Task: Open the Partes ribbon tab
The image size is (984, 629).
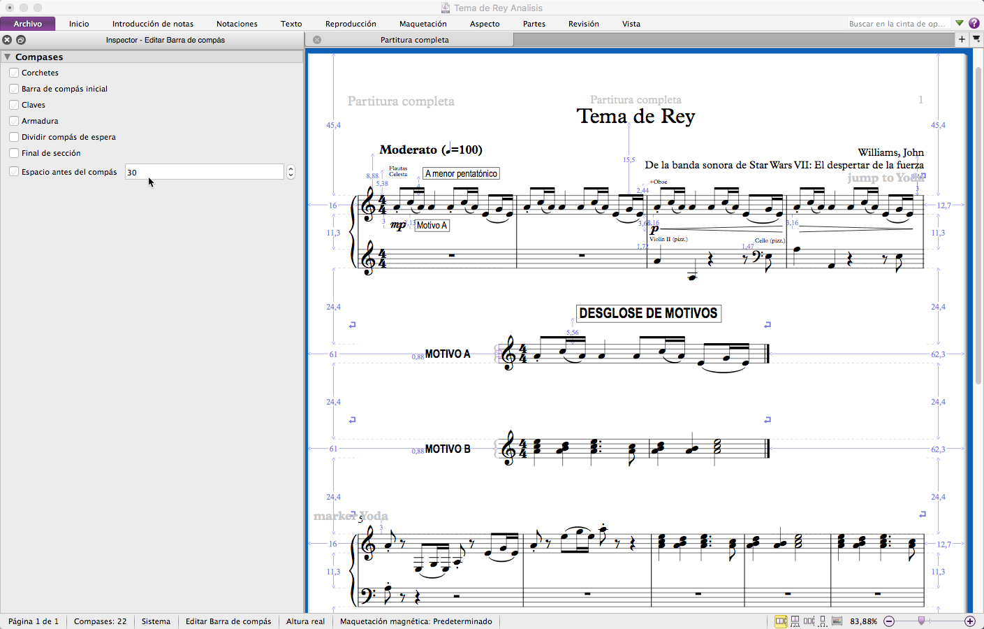Action: [x=534, y=24]
